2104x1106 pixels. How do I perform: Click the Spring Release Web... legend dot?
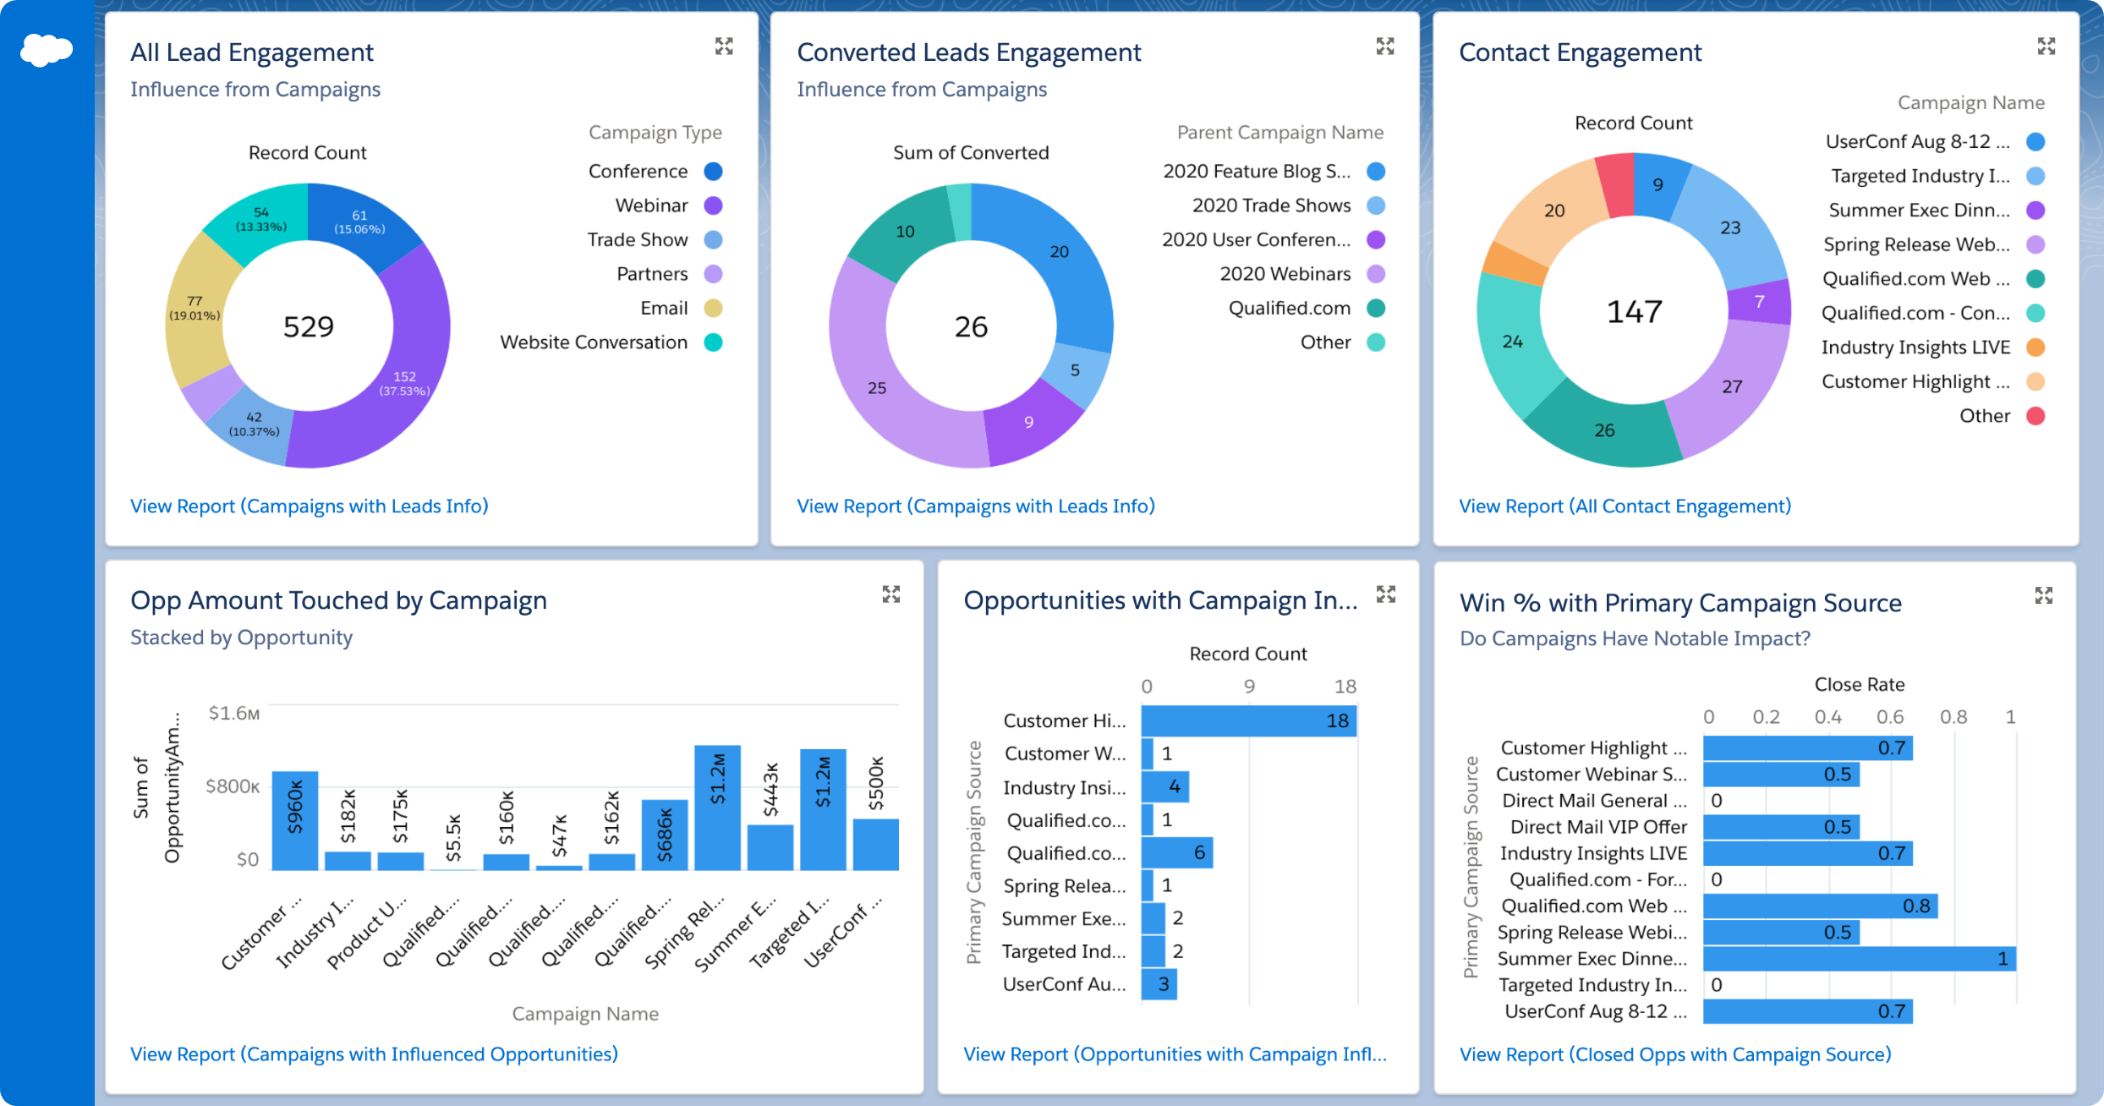click(2036, 244)
